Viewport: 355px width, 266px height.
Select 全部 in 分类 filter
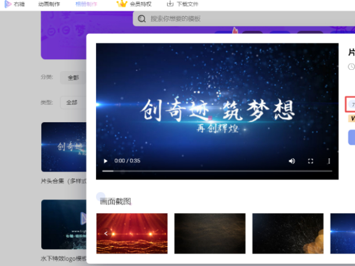[x=73, y=78]
